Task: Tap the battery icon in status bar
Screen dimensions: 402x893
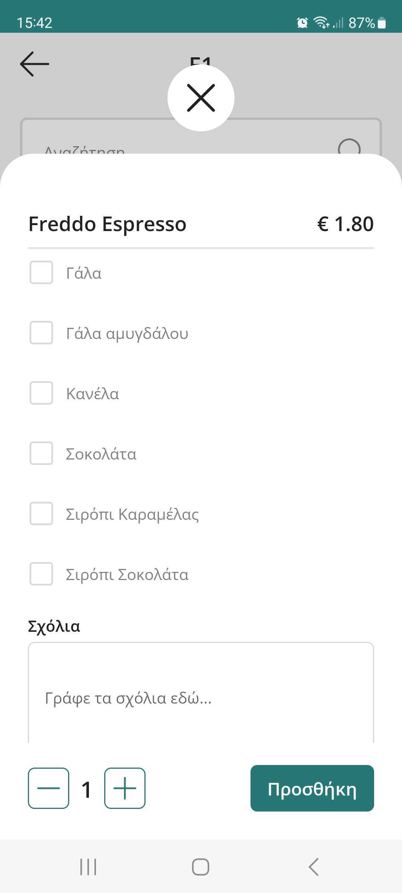Action: click(x=382, y=23)
